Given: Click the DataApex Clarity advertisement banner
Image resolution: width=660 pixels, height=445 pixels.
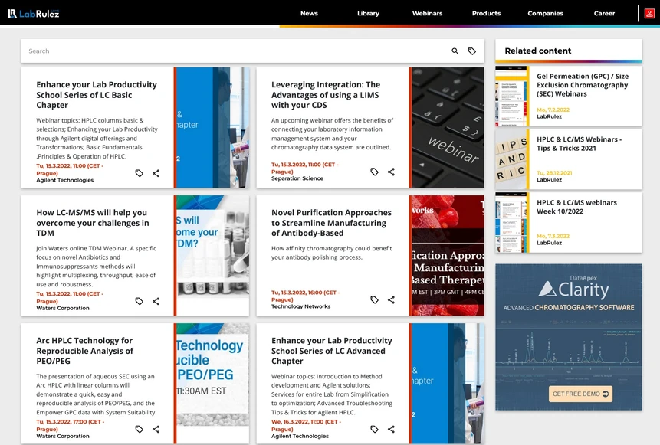Looking at the screenshot, I should click(x=569, y=337).
